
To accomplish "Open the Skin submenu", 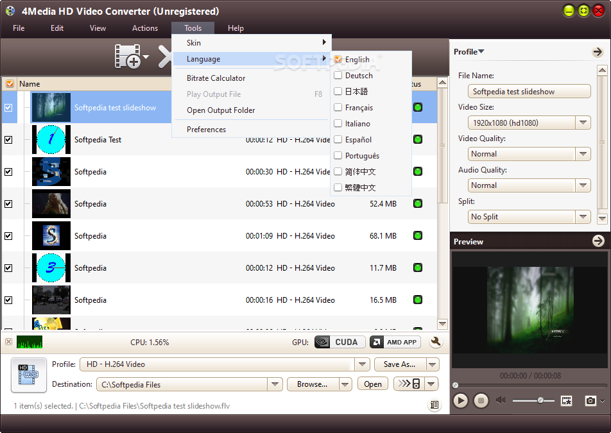I will click(x=252, y=43).
